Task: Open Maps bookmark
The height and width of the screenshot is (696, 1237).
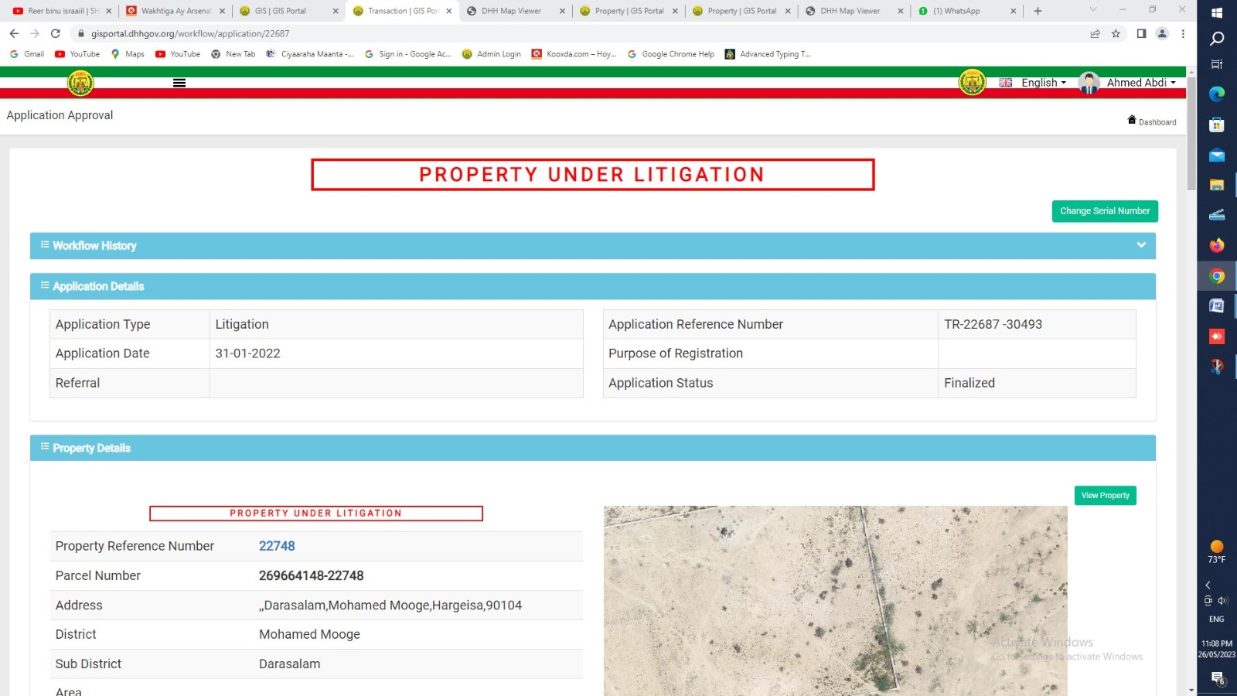Action: click(x=128, y=54)
